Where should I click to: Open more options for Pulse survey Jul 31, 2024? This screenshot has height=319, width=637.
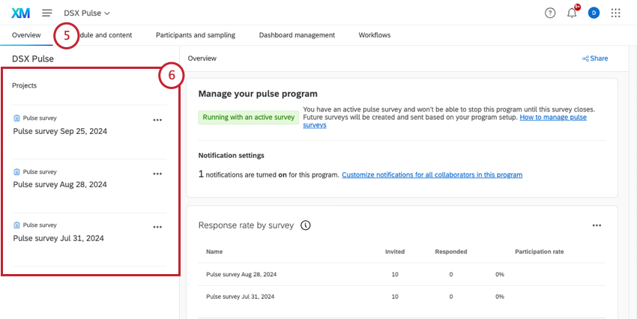[157, 227]
